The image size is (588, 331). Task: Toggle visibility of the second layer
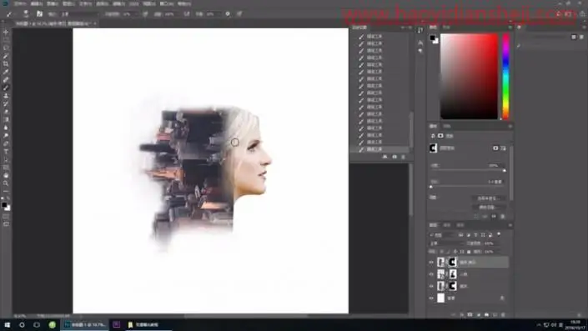tap(431, 274)
